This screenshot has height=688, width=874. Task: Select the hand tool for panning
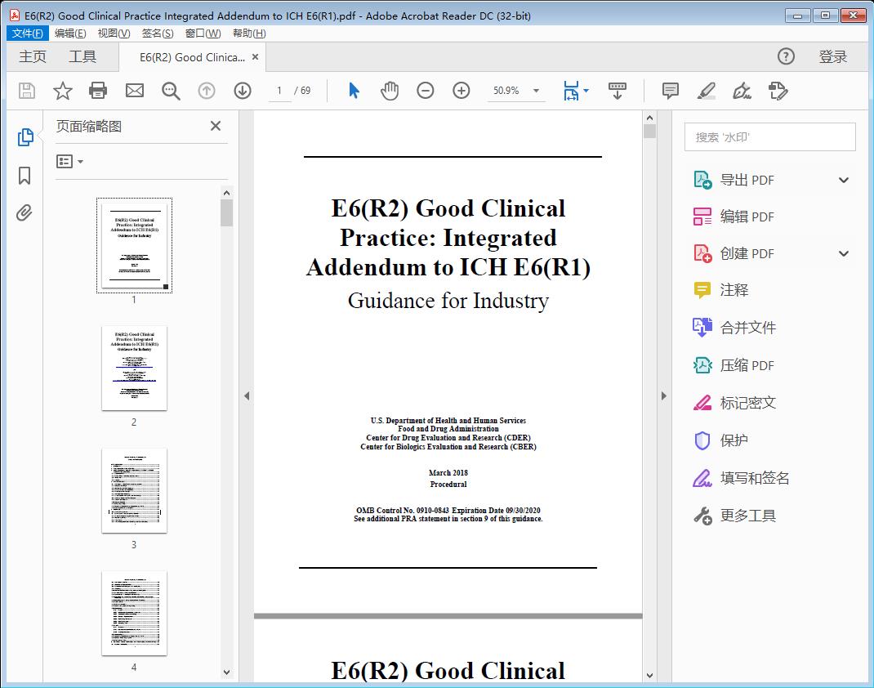pos(390,91)
